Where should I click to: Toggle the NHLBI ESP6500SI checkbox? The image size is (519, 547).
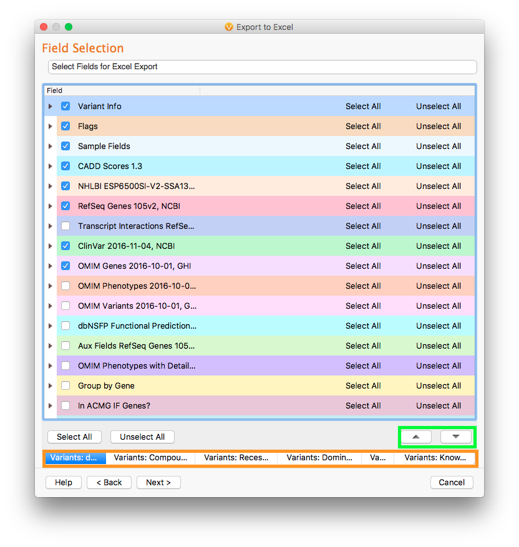(x=65, y=186)
